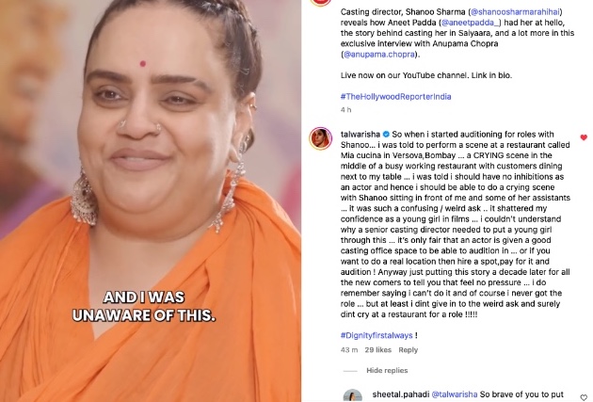Like sheetal.pahadi's reply heart icon
The image size is (593, 402).
584,397
